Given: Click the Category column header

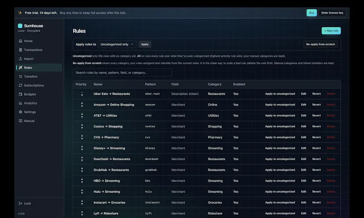Looking at the screenshot, I should pyautogui.click(x=214, y=84).
